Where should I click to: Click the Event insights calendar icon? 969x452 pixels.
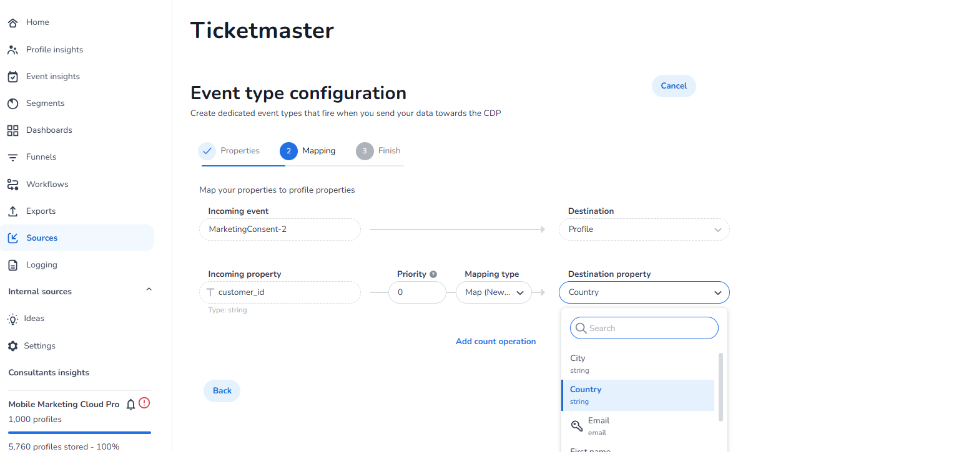tap(12, 77)
